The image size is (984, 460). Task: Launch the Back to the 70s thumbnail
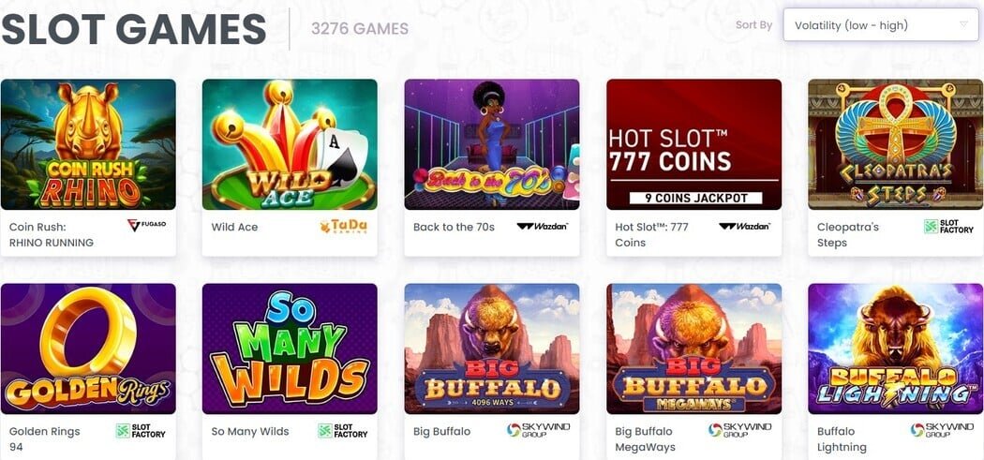[x=492, y=144]
